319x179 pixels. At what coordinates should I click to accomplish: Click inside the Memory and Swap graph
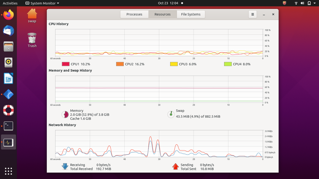[x=159, y=89]
